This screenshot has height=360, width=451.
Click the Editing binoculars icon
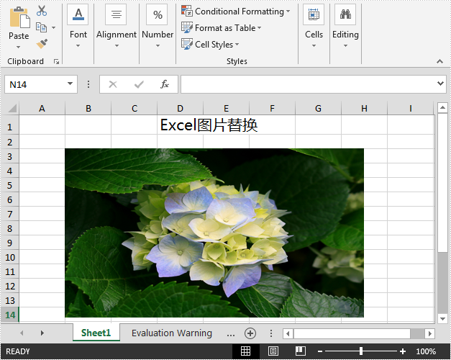click(345, 14)
